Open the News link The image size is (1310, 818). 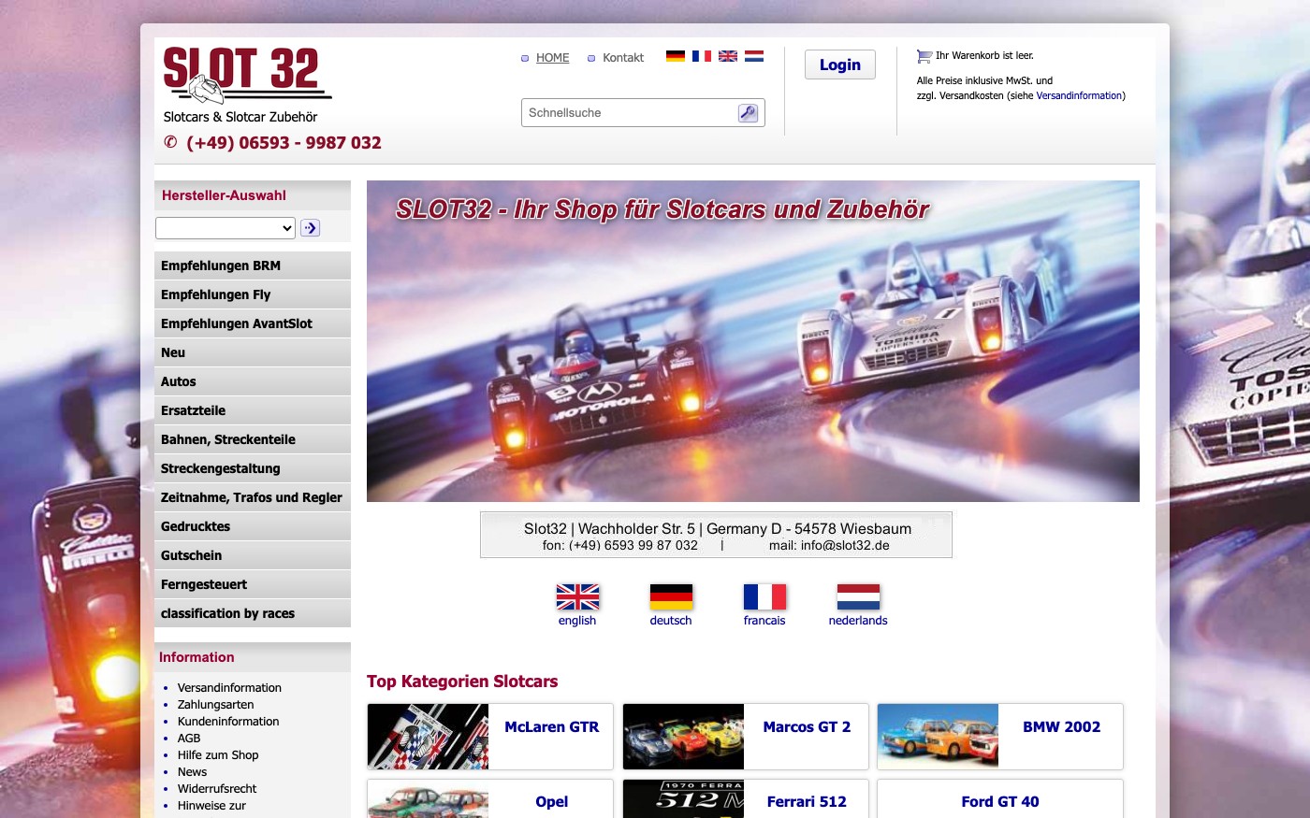(192, 772)
